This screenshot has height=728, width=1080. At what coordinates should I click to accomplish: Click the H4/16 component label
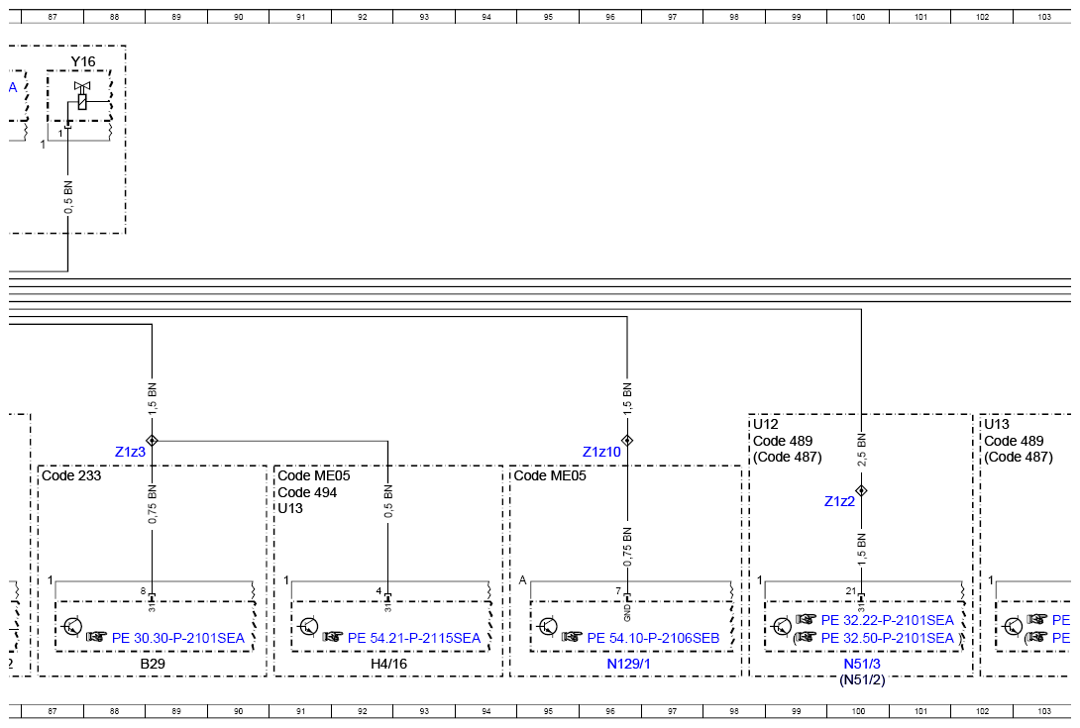pyautogui.click(x=388, y=664)
